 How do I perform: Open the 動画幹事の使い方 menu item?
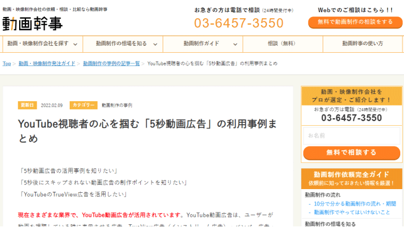(363, 44)
